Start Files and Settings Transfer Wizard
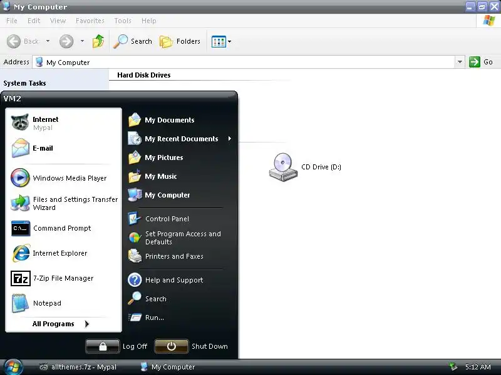501x375 pixels. 63,203
